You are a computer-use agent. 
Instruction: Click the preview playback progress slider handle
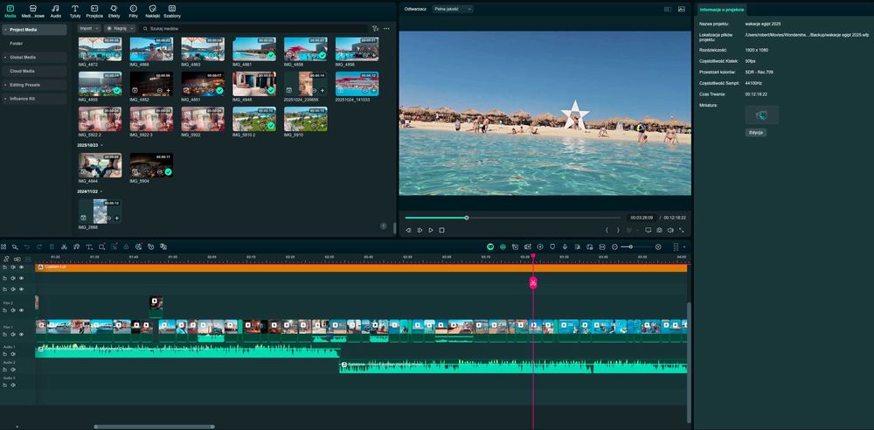[467, 218]
